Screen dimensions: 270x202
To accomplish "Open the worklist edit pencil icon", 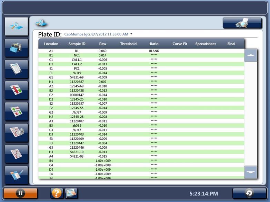I will [x=16, y=175].
